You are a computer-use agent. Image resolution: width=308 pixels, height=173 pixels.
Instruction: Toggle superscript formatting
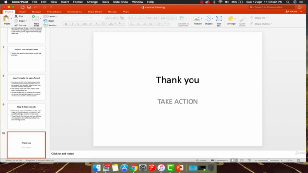click(x=91, y=24)
